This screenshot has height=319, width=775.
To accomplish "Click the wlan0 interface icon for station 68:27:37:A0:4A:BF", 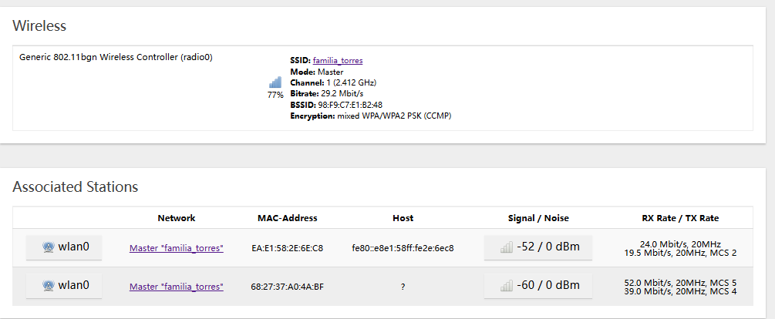I will [48, 285].
